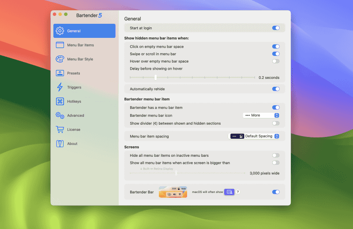Go to Presets section
This screenshot has height=229, width=353.
click(x=84, y=73)
